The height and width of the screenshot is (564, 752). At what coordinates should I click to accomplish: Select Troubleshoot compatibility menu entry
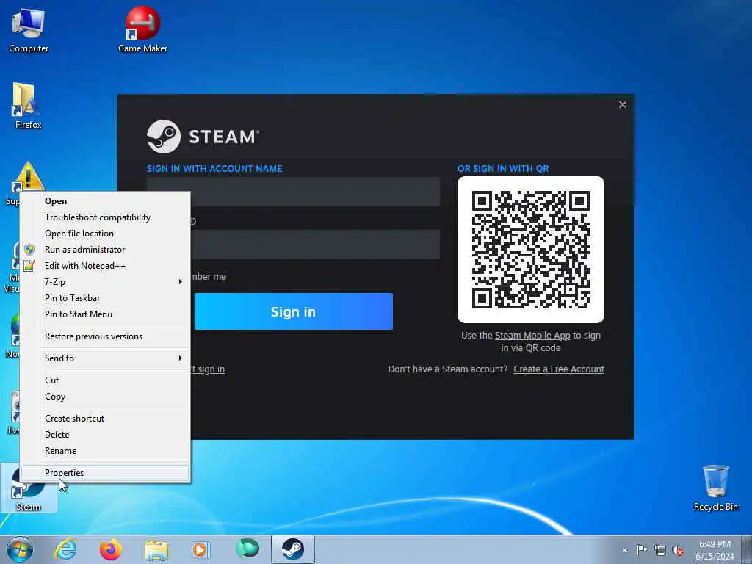click(105, 217)
